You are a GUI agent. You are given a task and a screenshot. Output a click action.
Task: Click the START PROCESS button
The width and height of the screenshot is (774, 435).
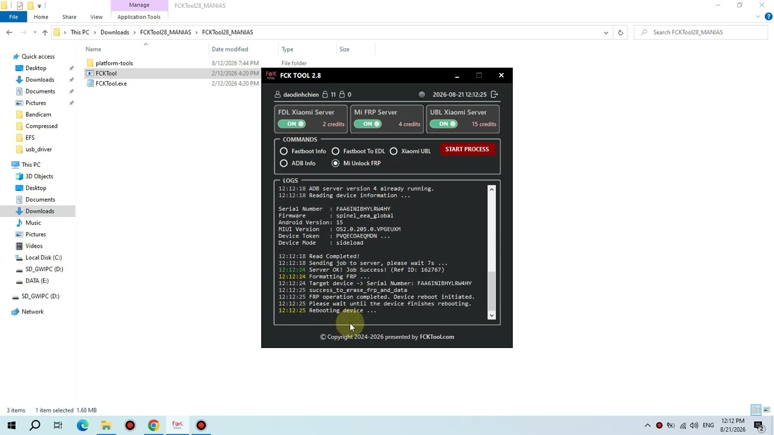pyautogui.click(x=467, y=149)
